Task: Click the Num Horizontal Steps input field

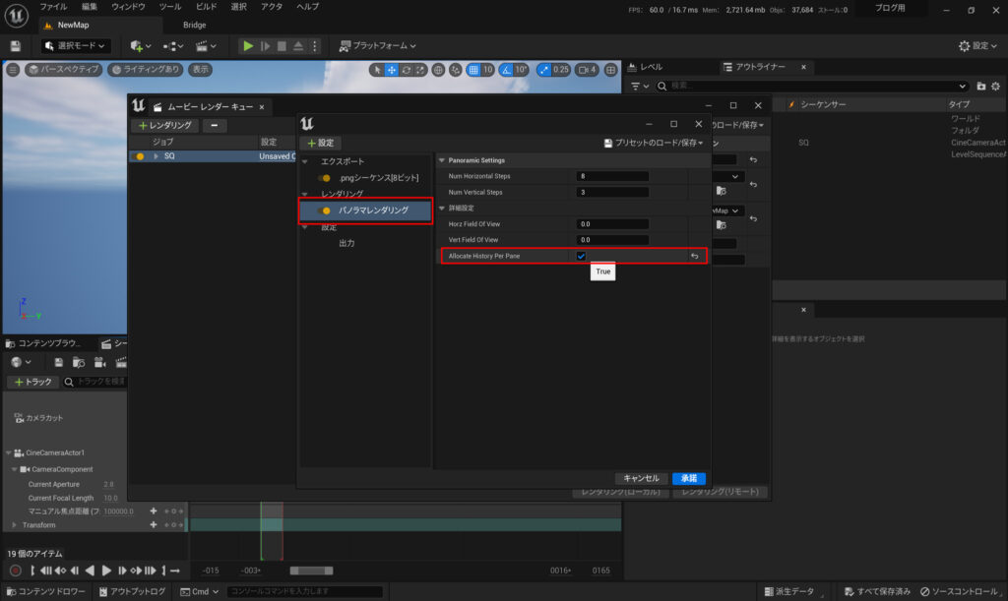Action: (x=612, y=176)
